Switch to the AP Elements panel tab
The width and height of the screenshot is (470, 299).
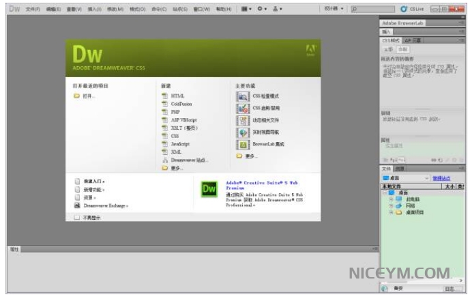pos(413,40)
